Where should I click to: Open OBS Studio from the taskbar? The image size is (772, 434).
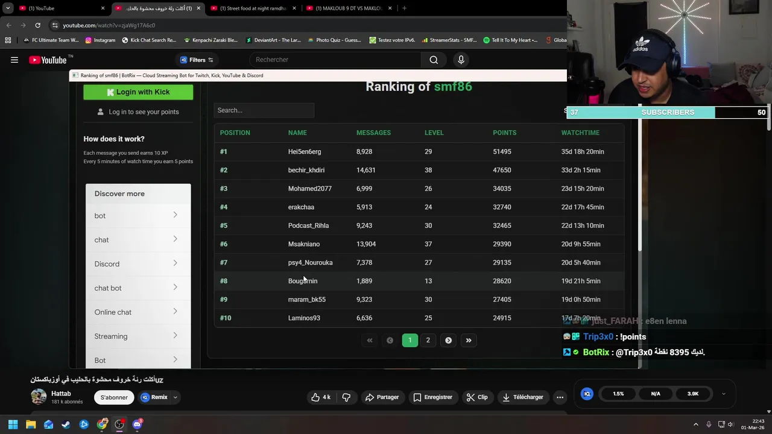click(119, 424)
